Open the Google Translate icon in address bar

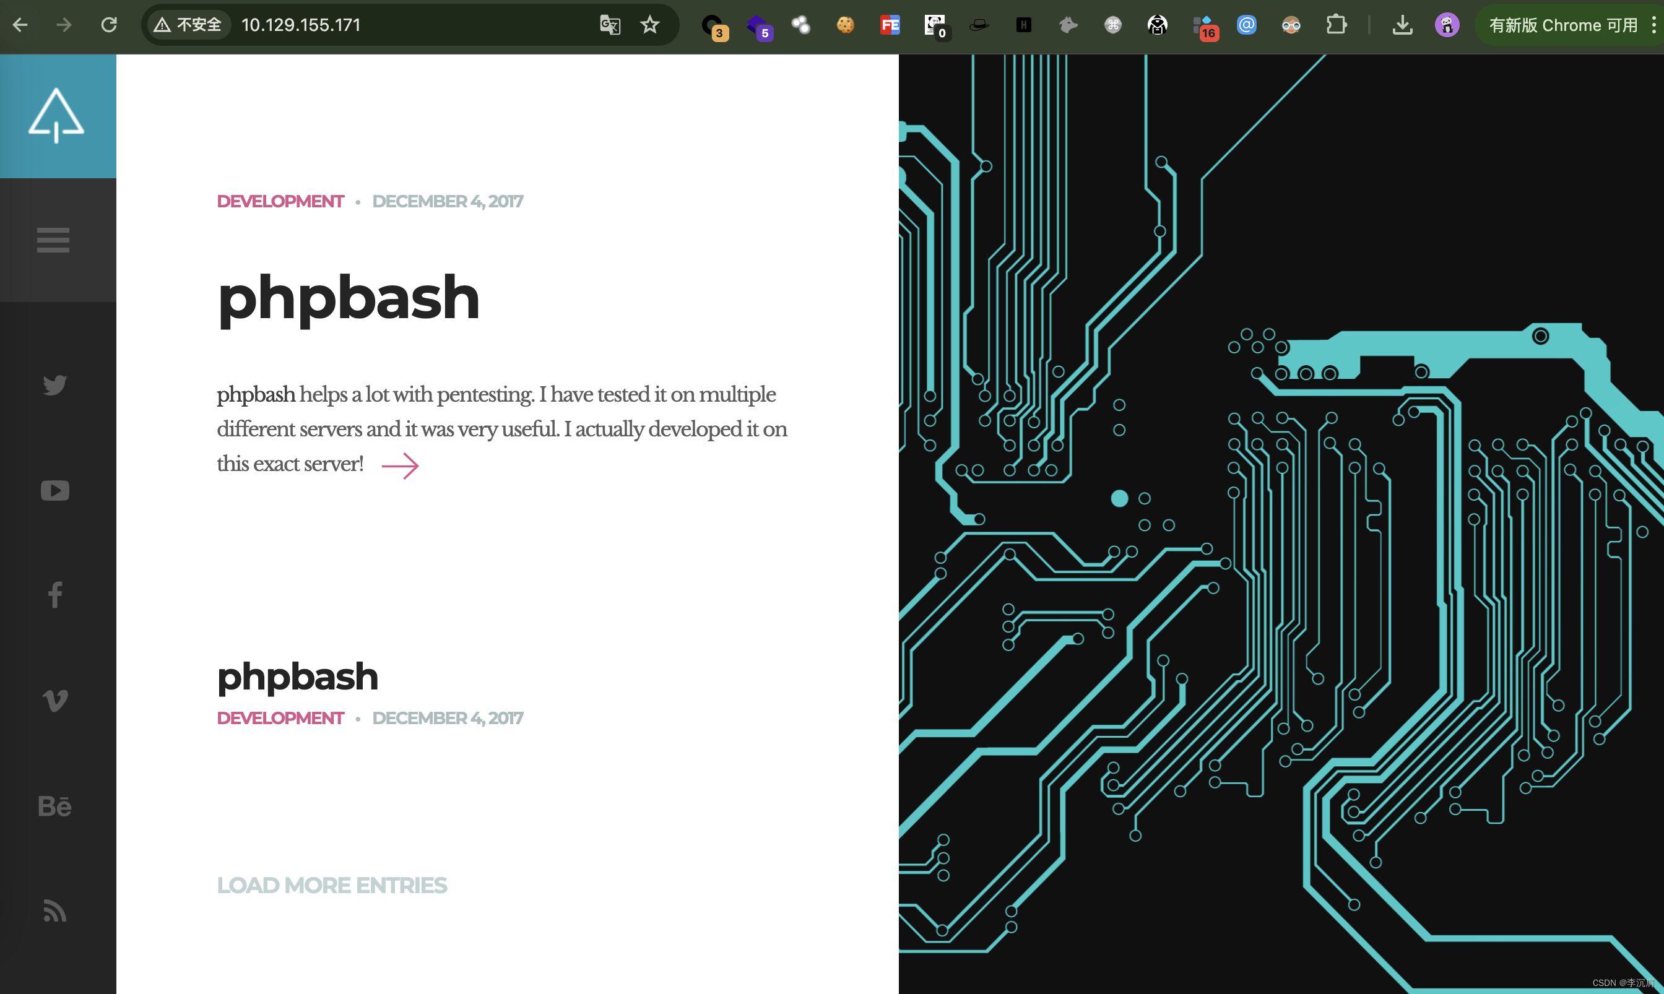[x=610, y=25]
